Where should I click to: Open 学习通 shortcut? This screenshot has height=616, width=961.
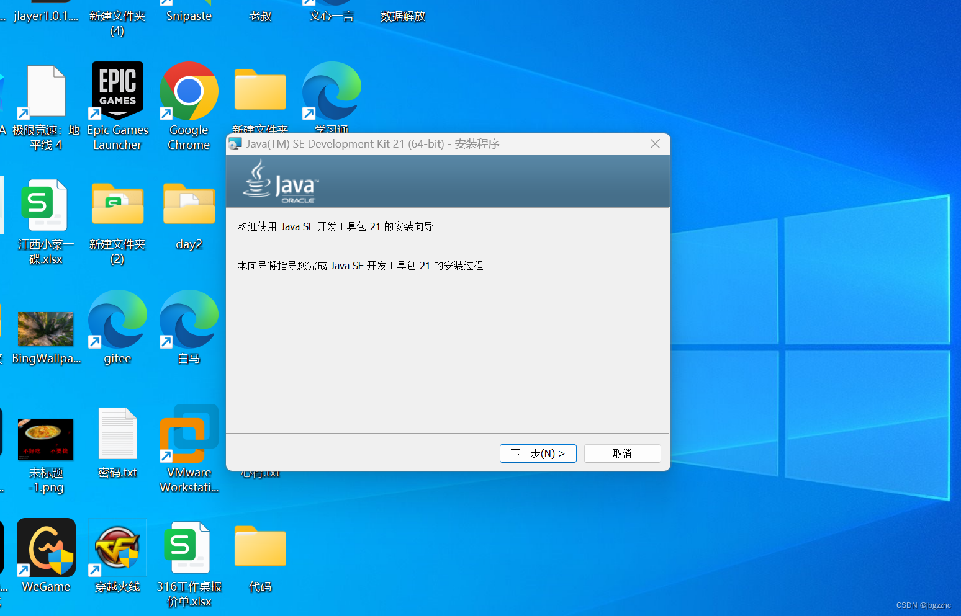tap(331, 91)
